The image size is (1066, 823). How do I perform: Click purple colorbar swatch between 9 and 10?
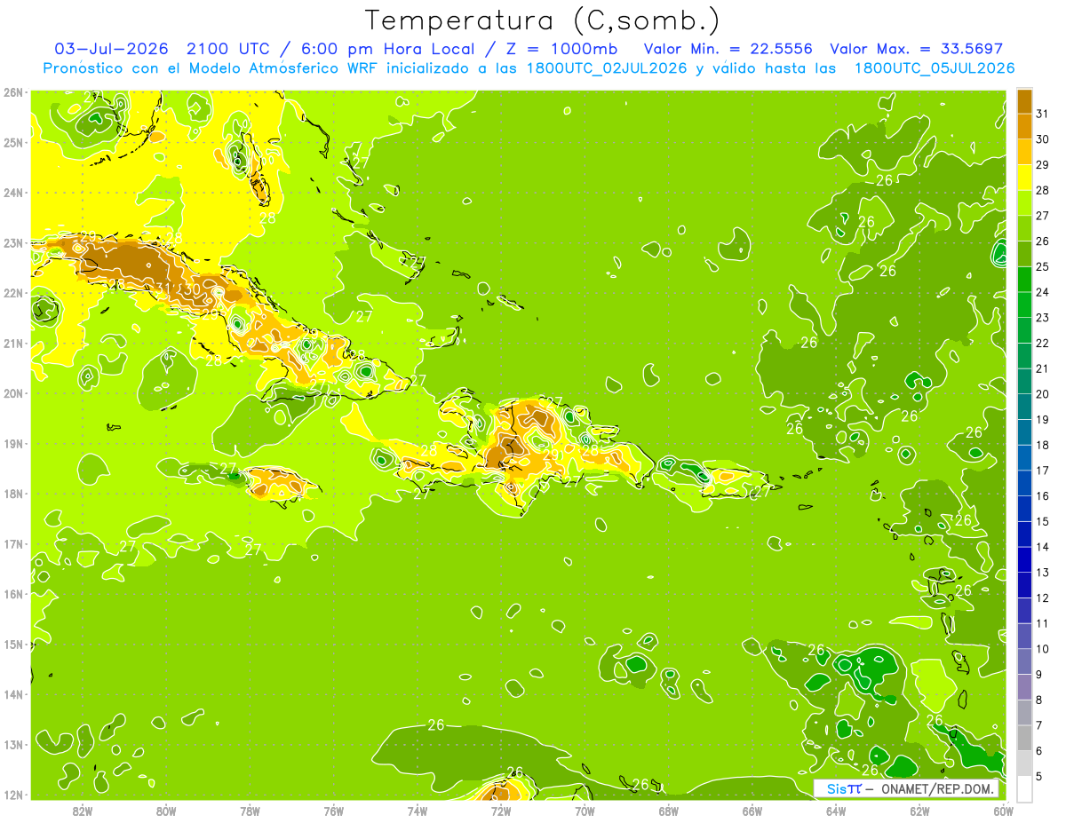click(x=1024, y=661)
